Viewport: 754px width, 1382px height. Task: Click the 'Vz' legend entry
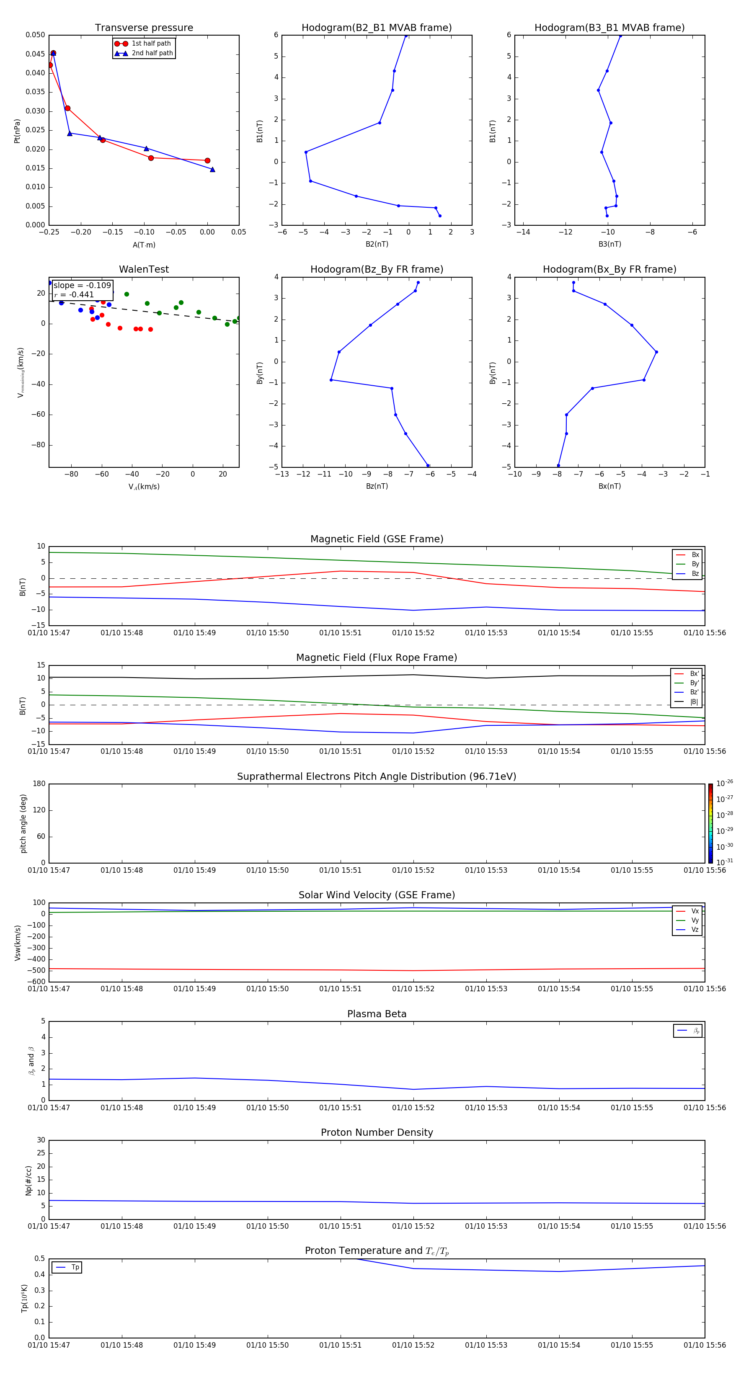click(x=687, y=930)
